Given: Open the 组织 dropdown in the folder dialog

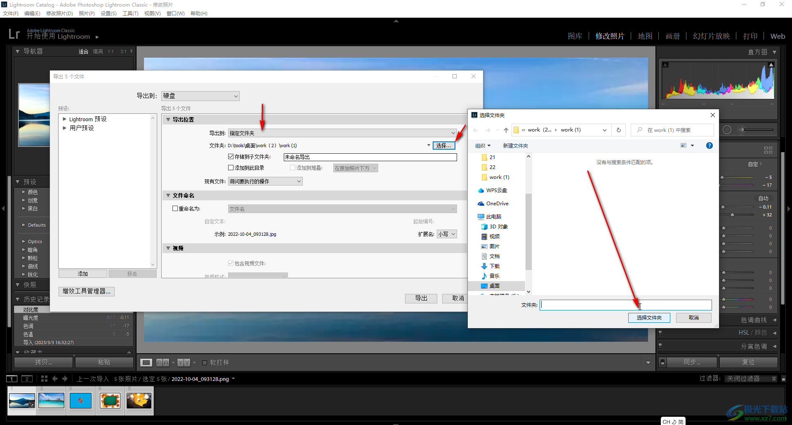Looking at the screenshot, I should coord(483,146).
